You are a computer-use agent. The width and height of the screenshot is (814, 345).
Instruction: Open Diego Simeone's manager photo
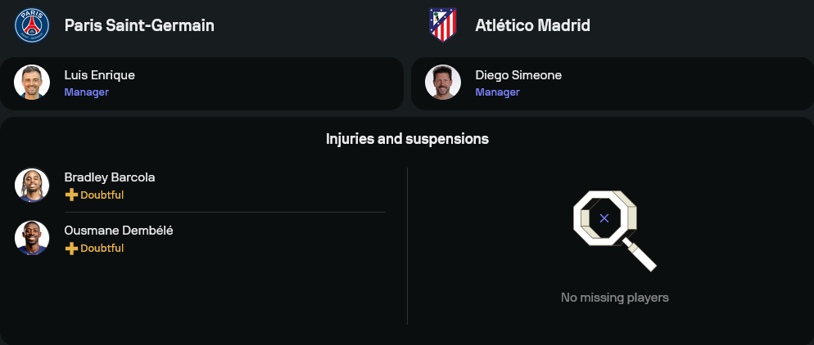[x=442, y=83]
